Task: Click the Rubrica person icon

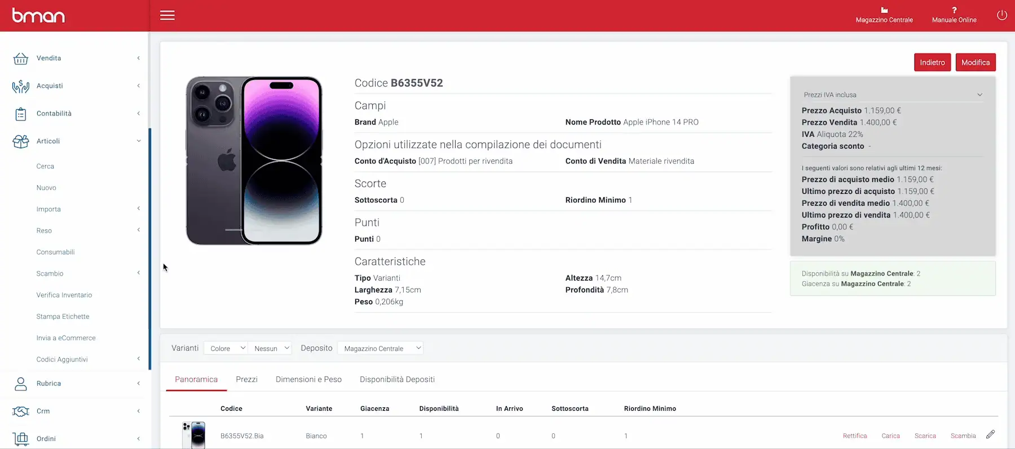Action: tap(21, 384)
